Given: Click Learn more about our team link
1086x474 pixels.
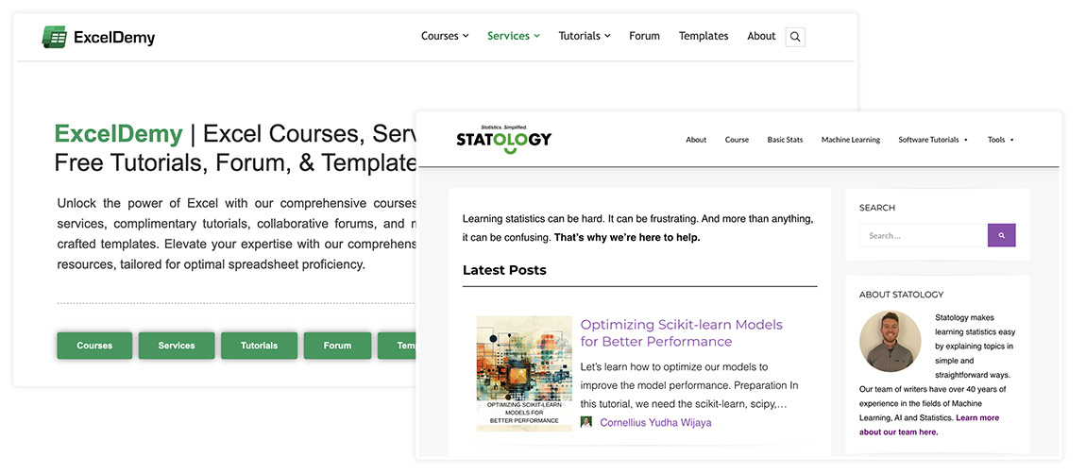Looking at the screenshot, I should [x=929, y=425].
